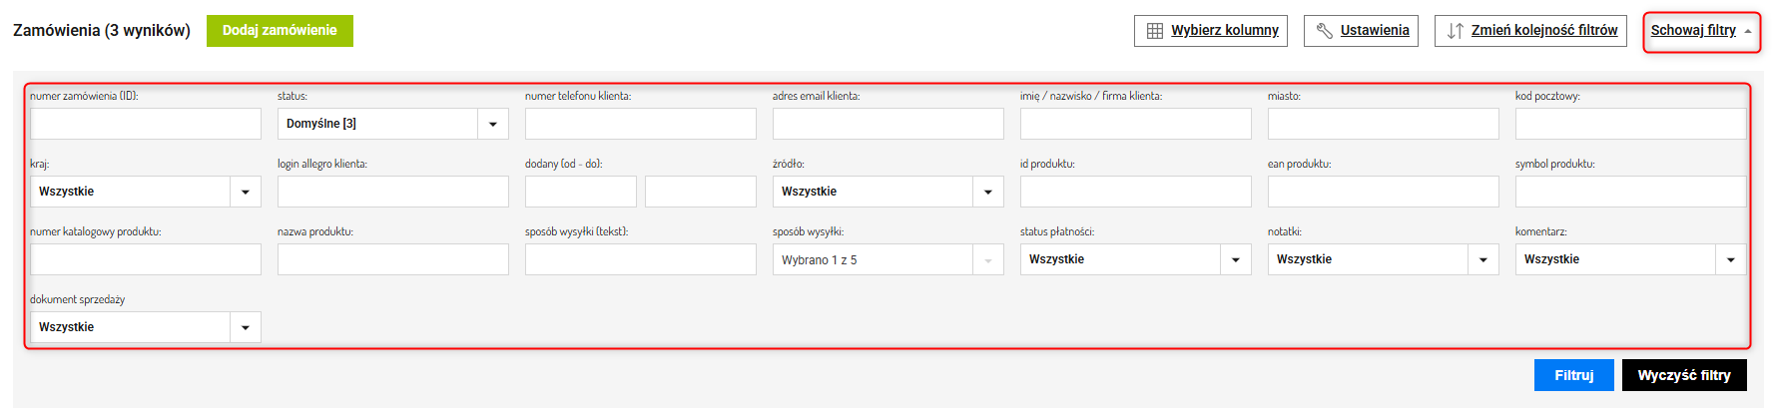Expand the kraj dropdown

(246, 192)
